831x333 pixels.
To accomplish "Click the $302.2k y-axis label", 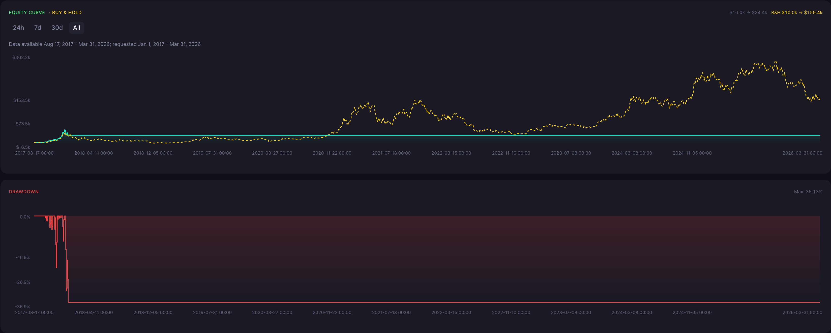I will coord(21,58).
